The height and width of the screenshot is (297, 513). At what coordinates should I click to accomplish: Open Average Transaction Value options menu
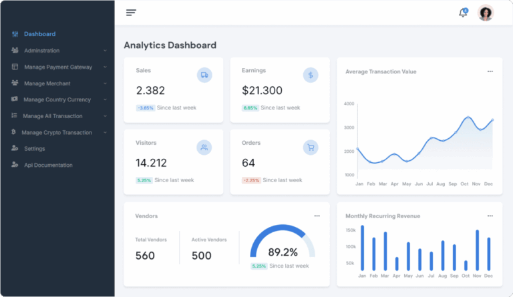tap(490, 71)
